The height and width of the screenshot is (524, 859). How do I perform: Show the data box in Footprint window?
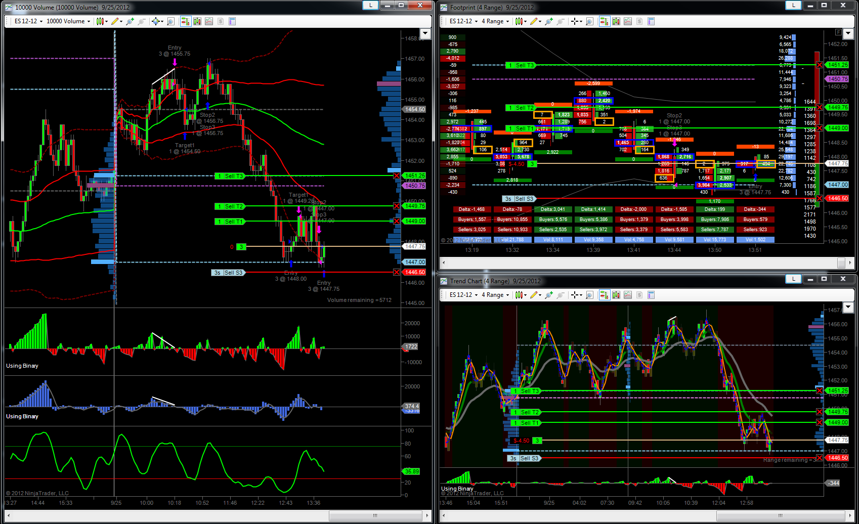click(589, 21)
